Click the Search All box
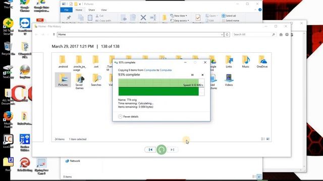 pyautogui.click(x=254, y=35)
